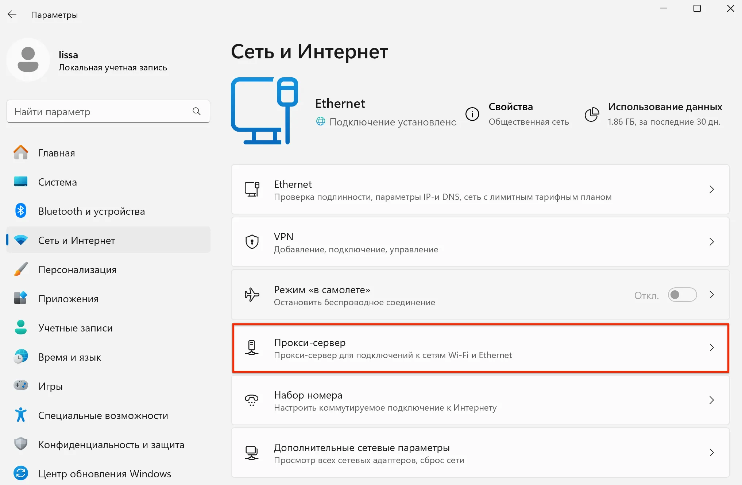Click the Игры gamepad icon
The image size is (742, 485).
pos(21,385)
